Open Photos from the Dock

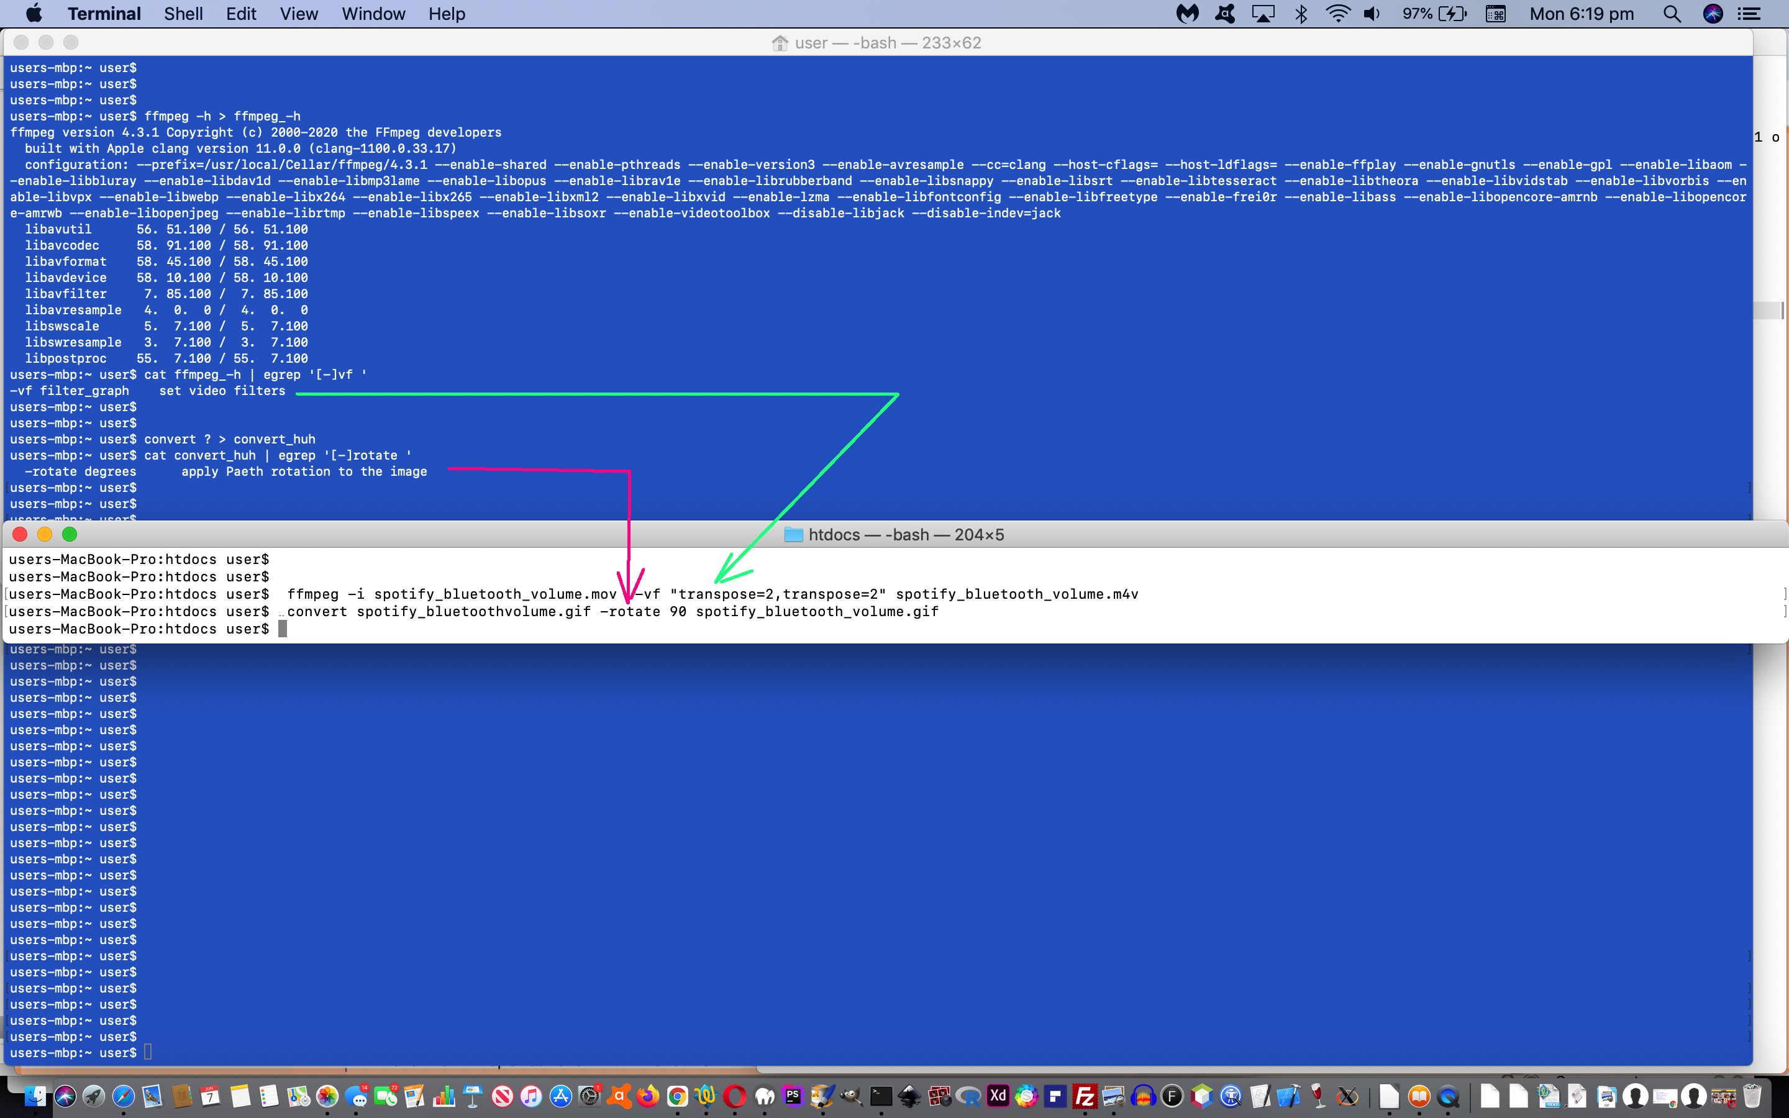[x=327, y=1096]
